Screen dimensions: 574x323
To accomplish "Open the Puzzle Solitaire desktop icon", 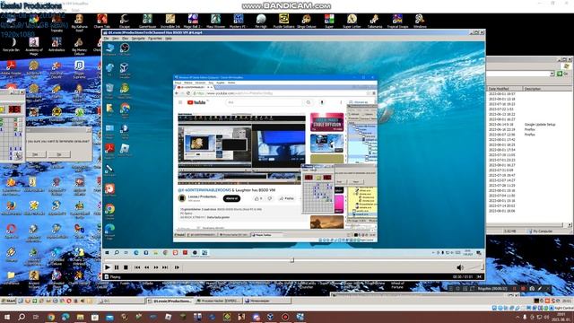I will point(283,22).
